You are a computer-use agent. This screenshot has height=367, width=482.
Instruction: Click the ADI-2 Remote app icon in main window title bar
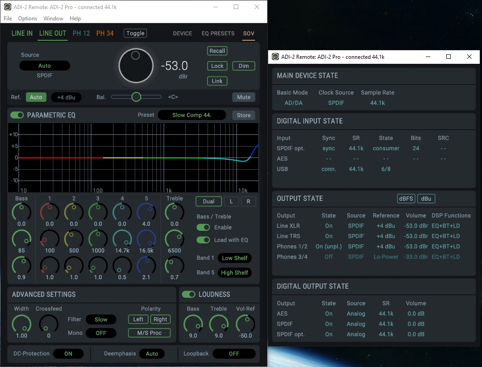(8, 7)
